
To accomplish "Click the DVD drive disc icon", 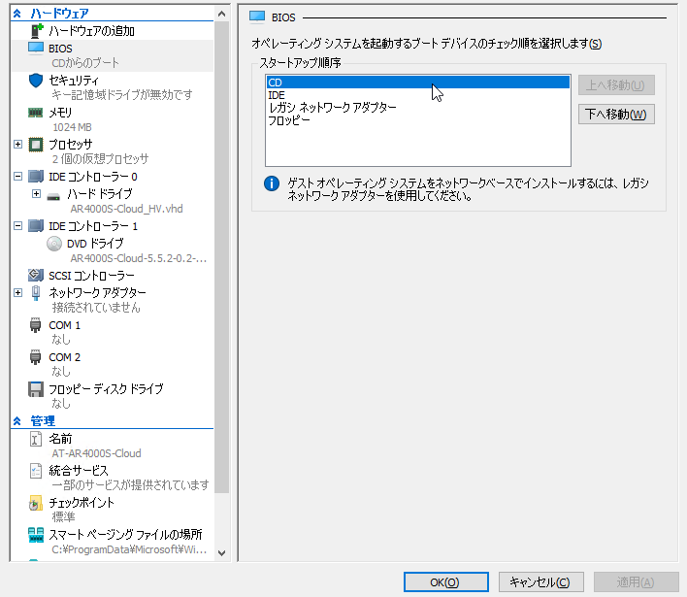I will pyautogui.click(x=54, y=244).
